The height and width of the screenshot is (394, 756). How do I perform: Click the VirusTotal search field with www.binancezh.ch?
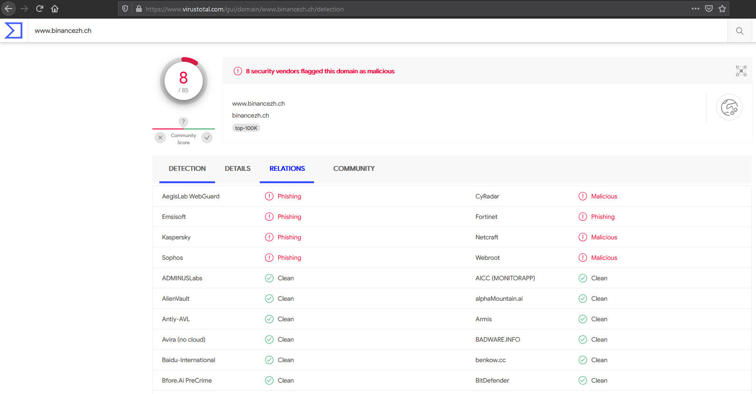point(378,30)
